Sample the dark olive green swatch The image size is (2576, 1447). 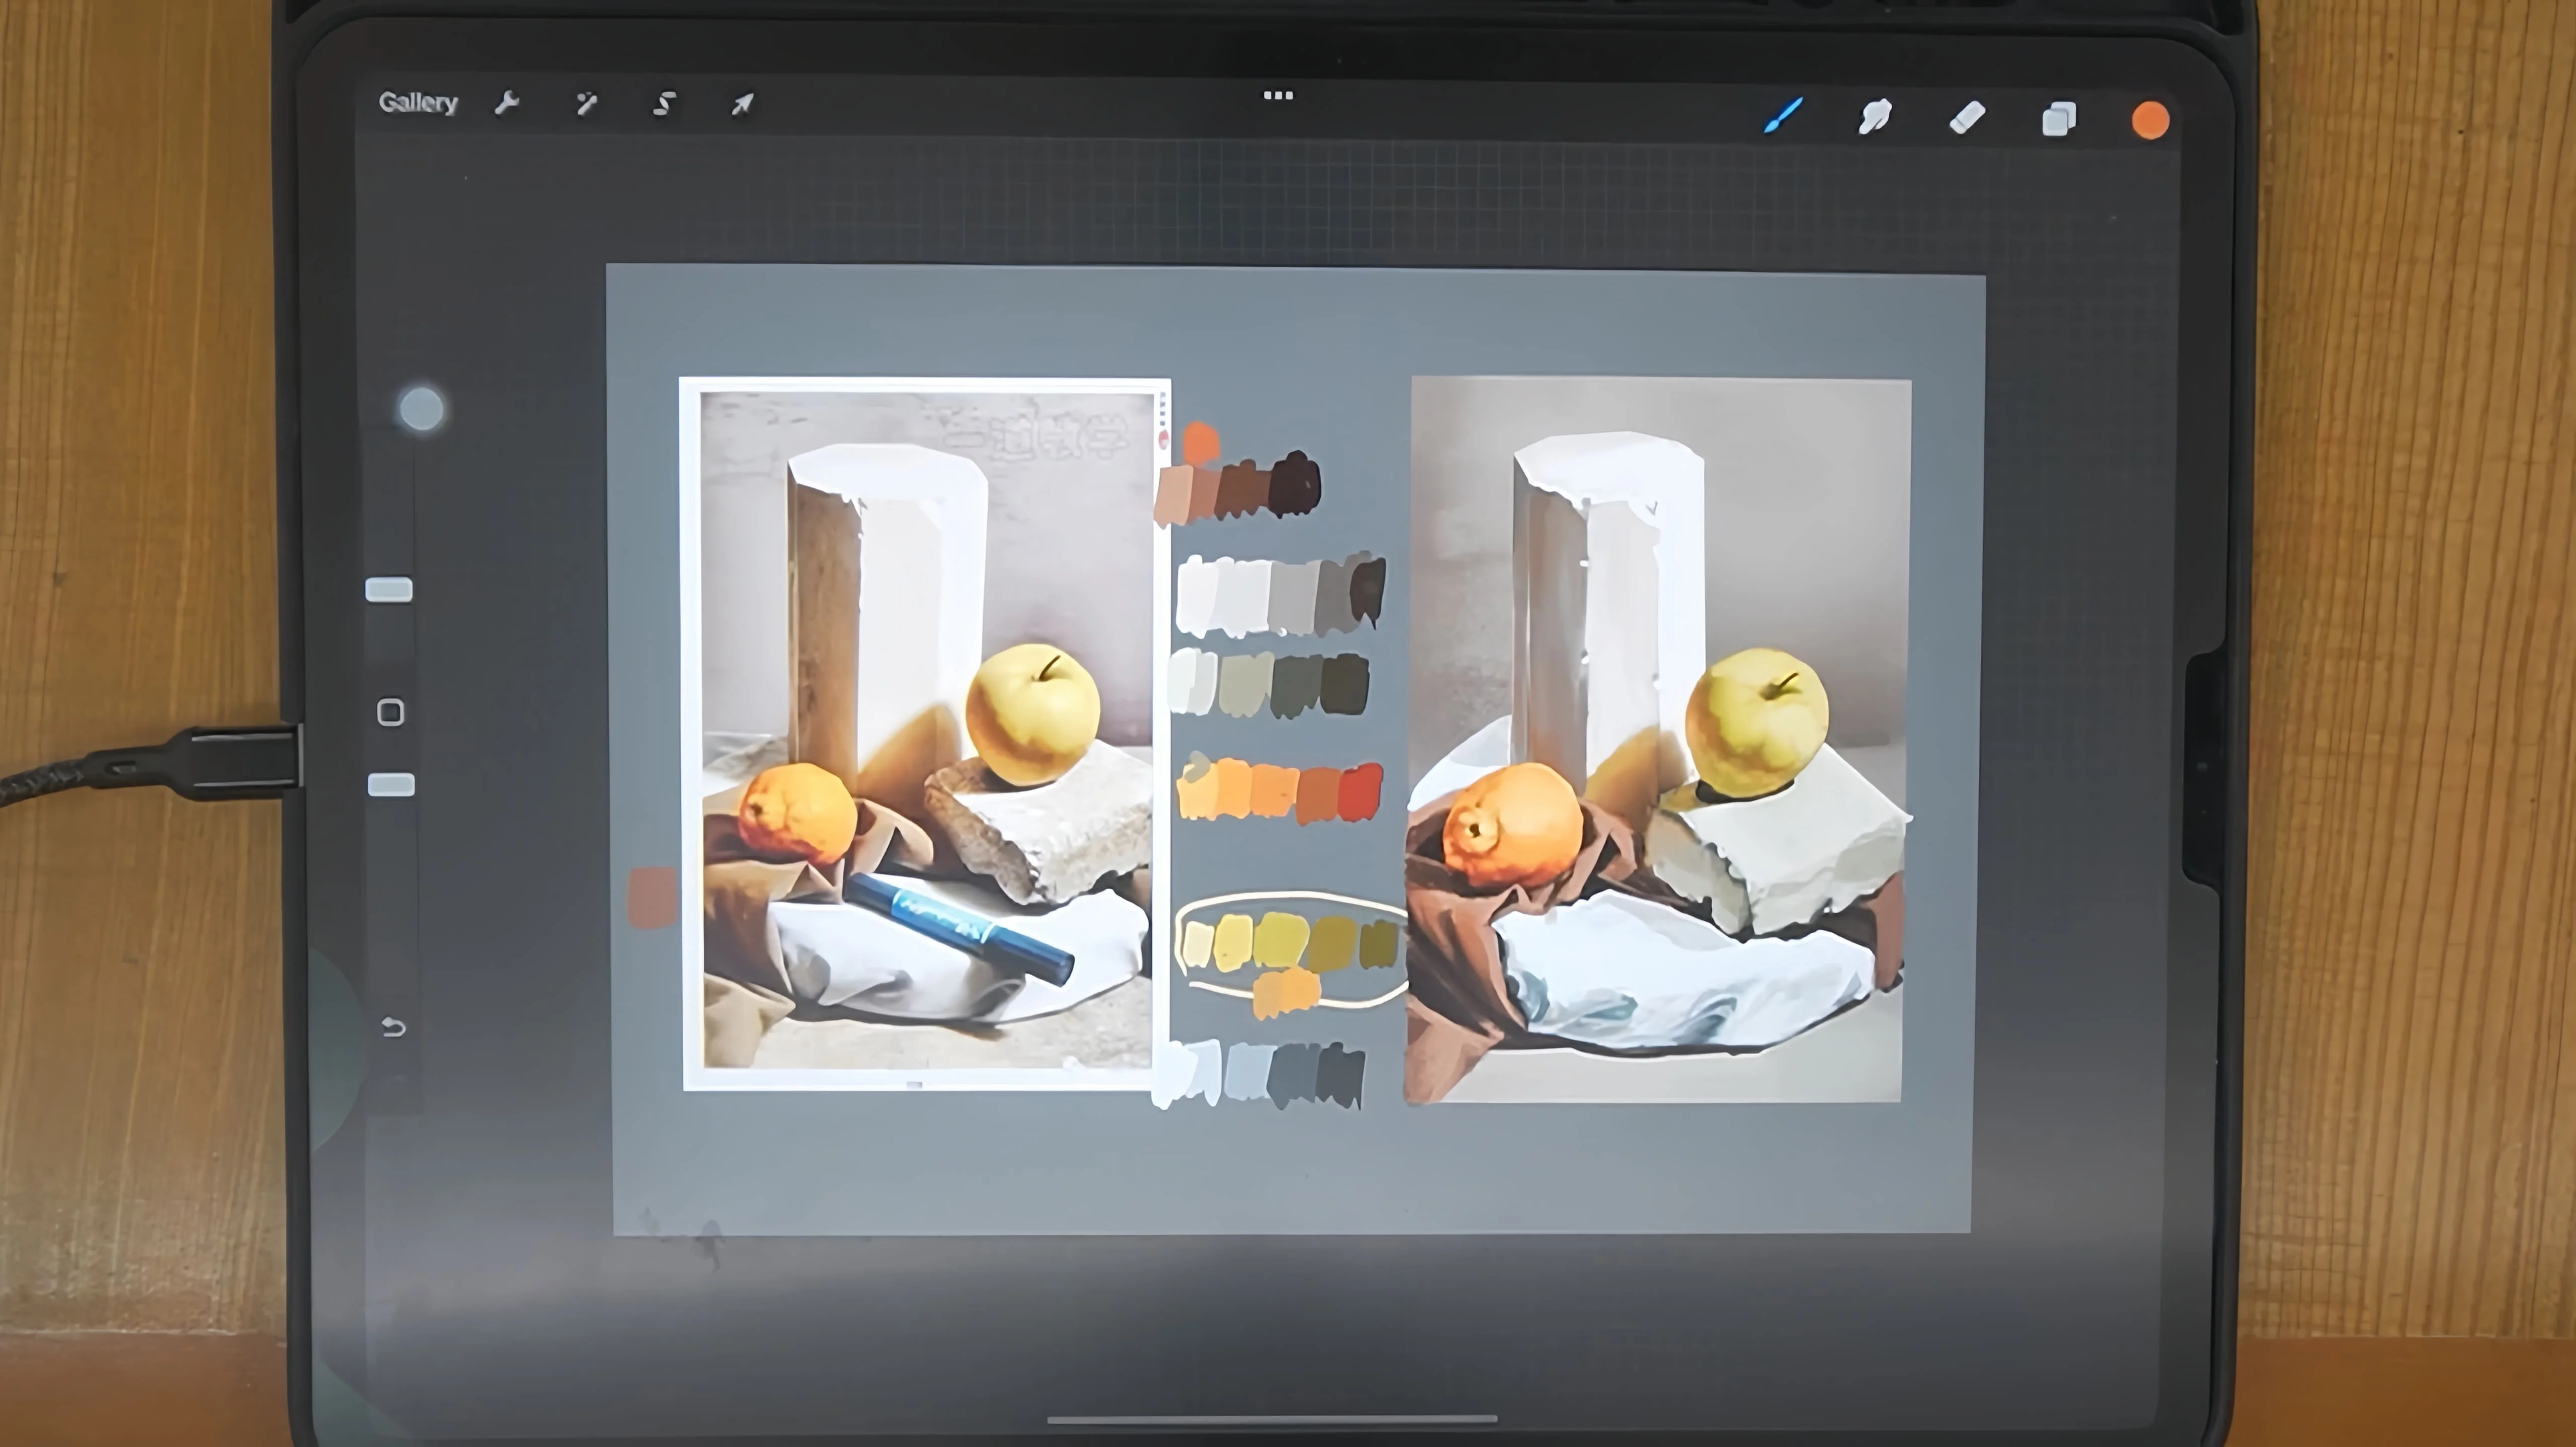pos(1345,685)
